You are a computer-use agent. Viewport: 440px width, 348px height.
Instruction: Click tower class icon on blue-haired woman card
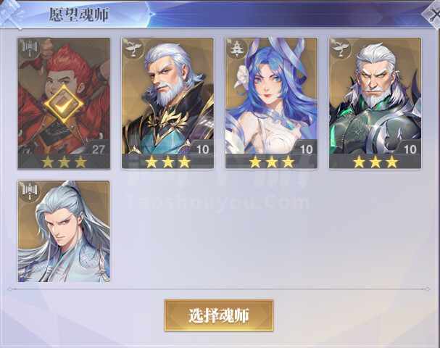236,49
